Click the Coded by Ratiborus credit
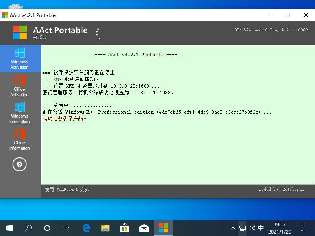 click(x=282, y=189)
